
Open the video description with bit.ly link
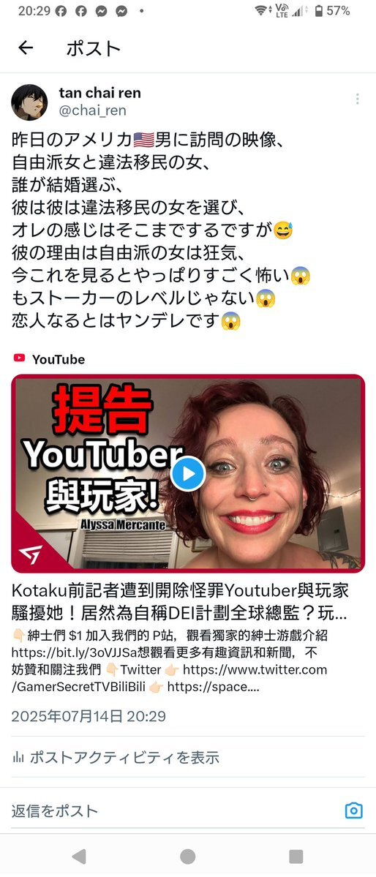[x=170, y=661]
